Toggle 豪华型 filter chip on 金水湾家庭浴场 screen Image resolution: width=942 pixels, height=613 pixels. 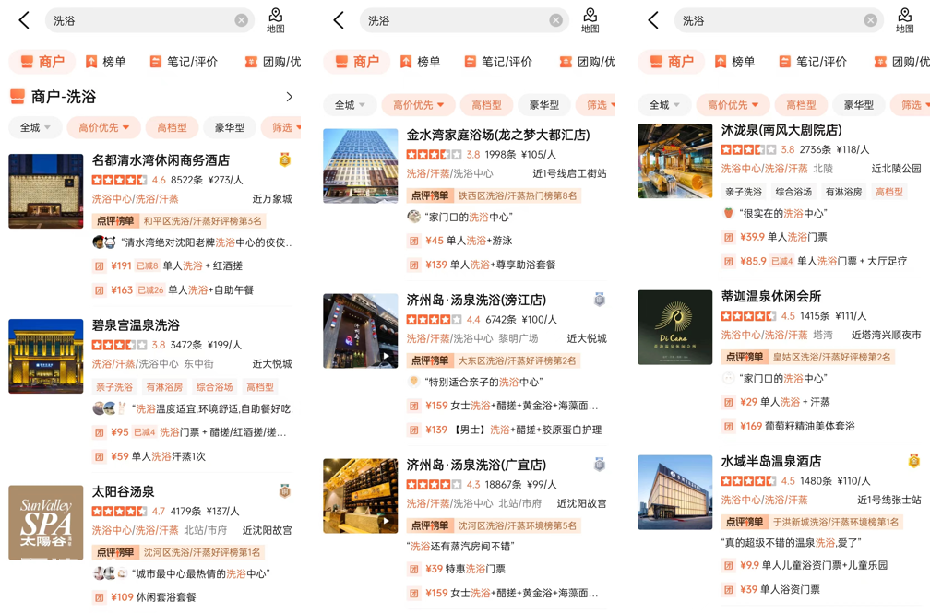544,105
